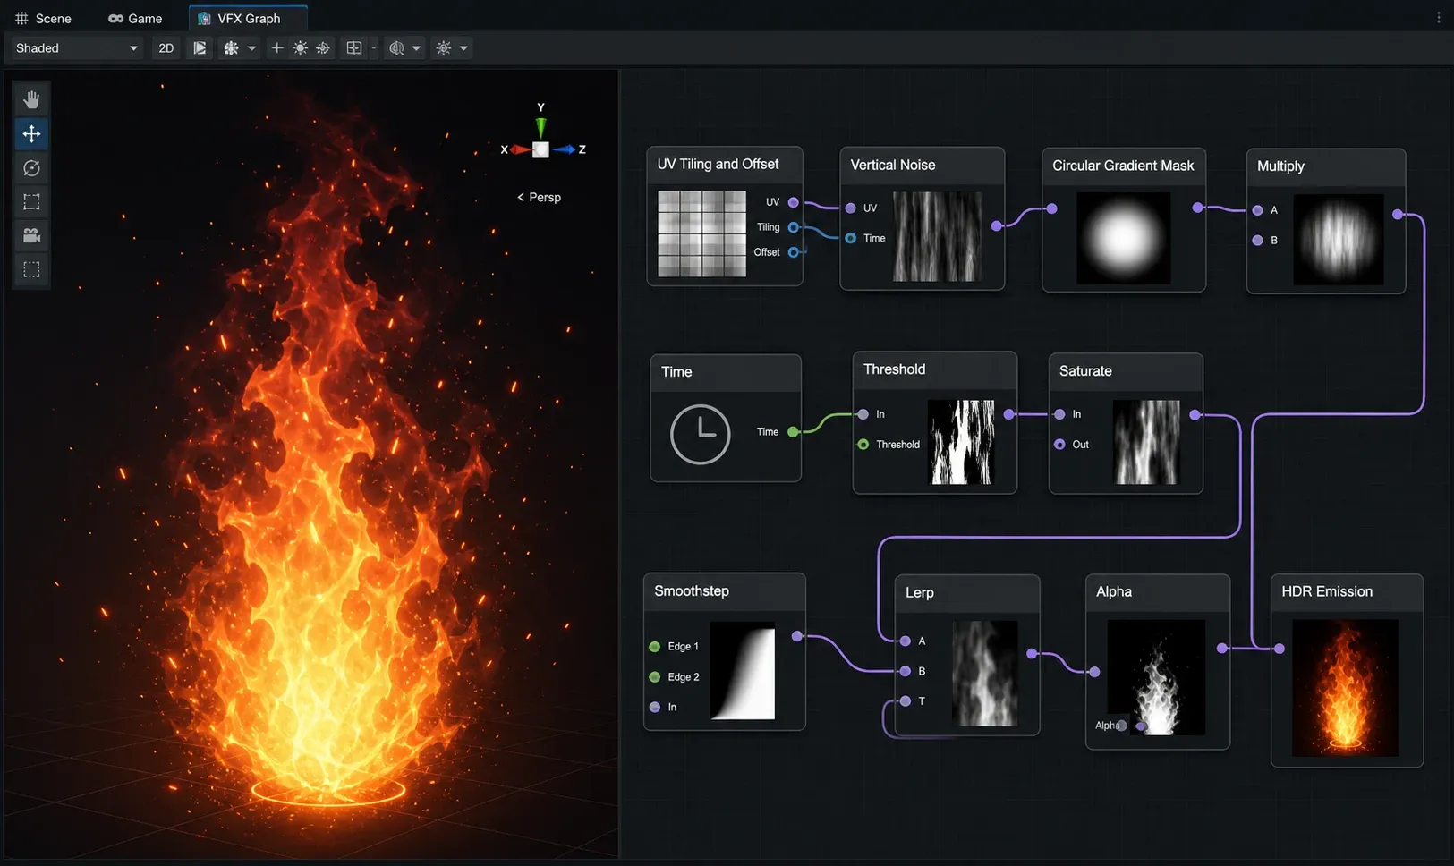Toggle Persp perspective label
The image size is (1454, 866).
tap(539, 197)
